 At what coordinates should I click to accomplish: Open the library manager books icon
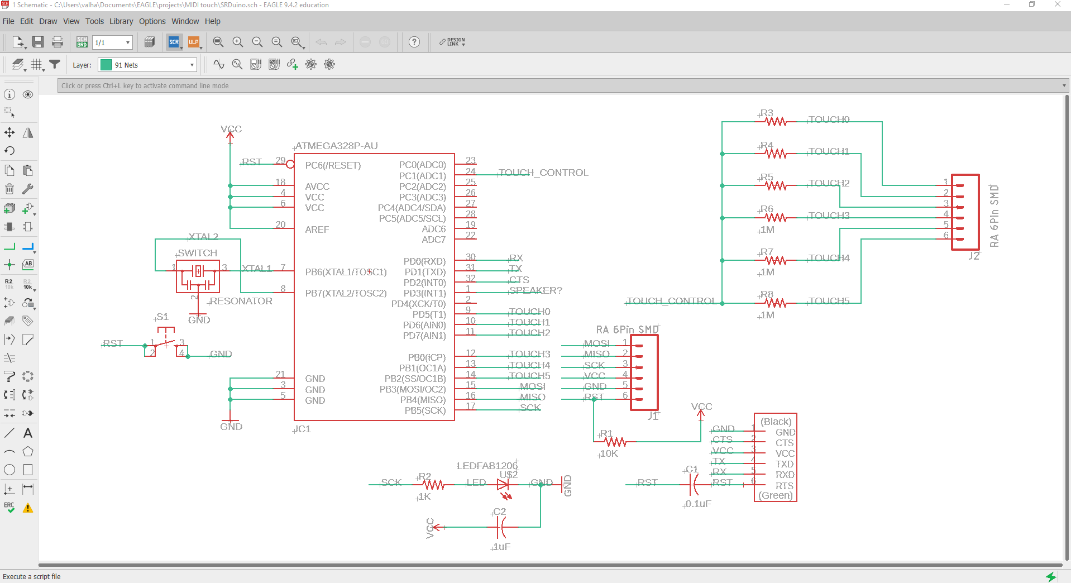coord(149,42)
